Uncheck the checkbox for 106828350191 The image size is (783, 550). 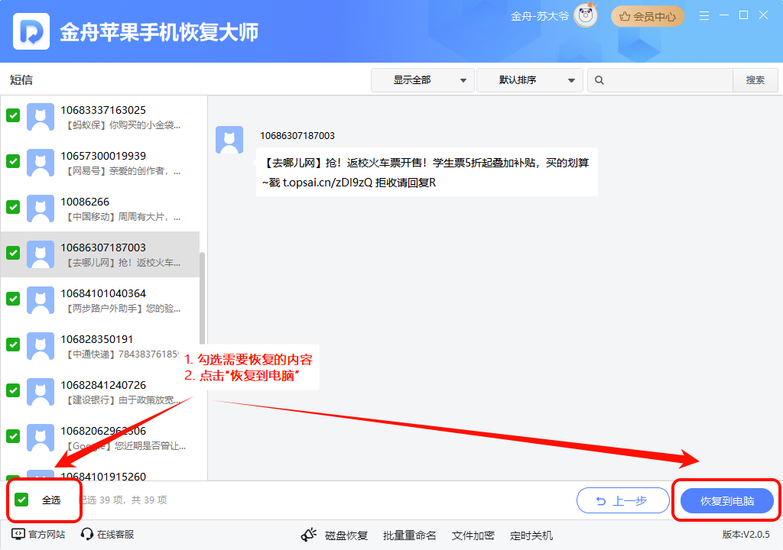(13, 345)
